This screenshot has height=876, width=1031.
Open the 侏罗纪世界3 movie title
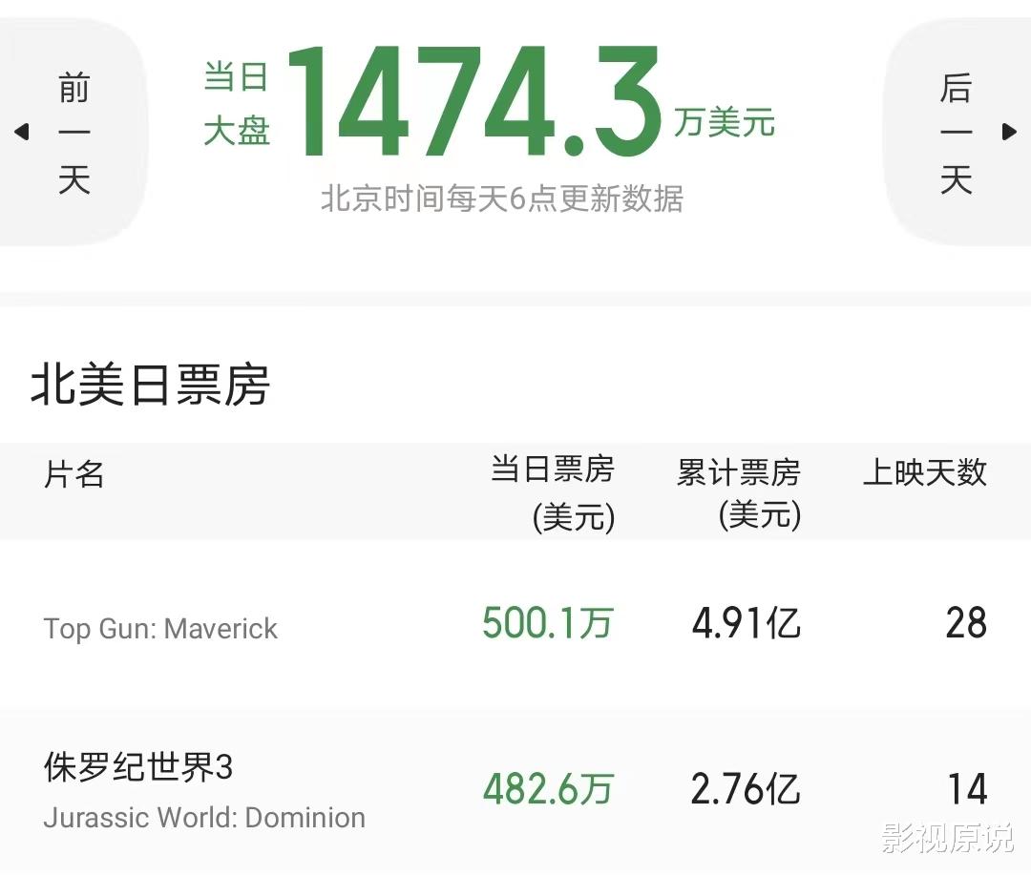pyautogui.click(x=138, y=766)
